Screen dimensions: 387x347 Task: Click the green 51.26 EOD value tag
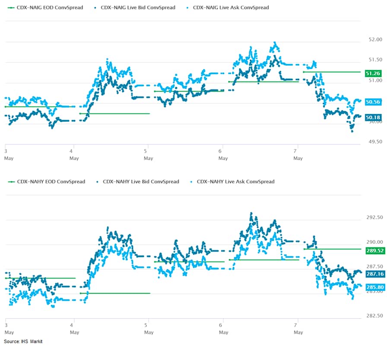372,73
